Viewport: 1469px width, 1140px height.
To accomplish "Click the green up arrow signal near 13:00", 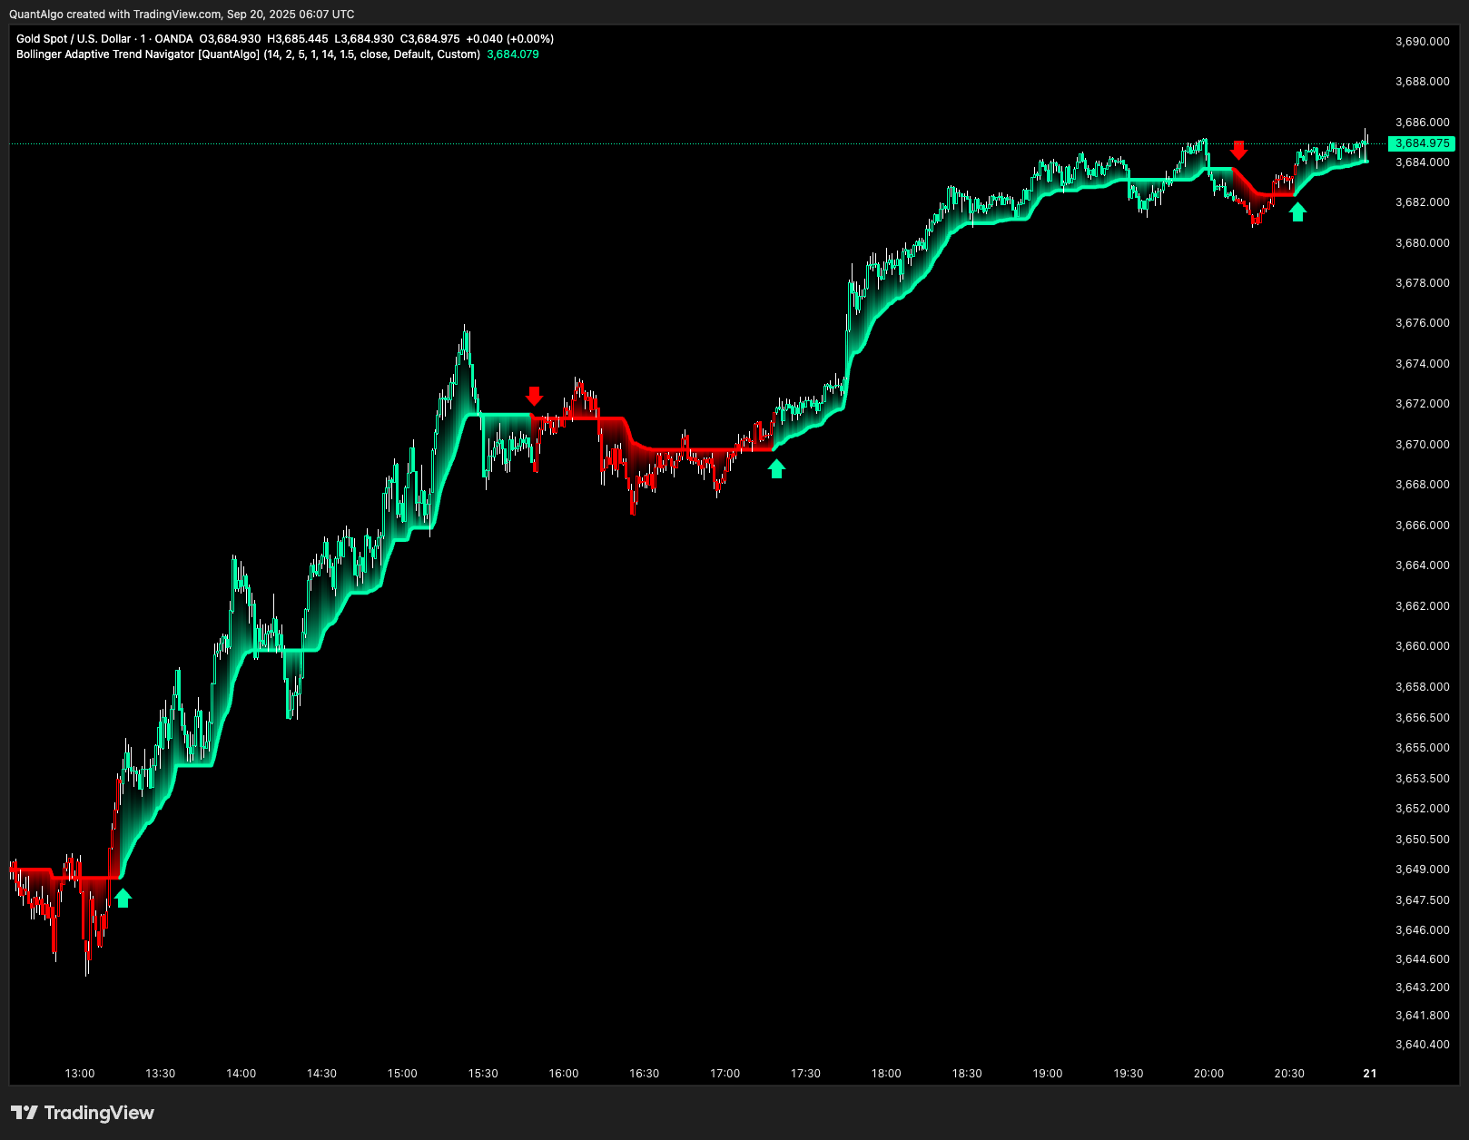I will (123, 898).
